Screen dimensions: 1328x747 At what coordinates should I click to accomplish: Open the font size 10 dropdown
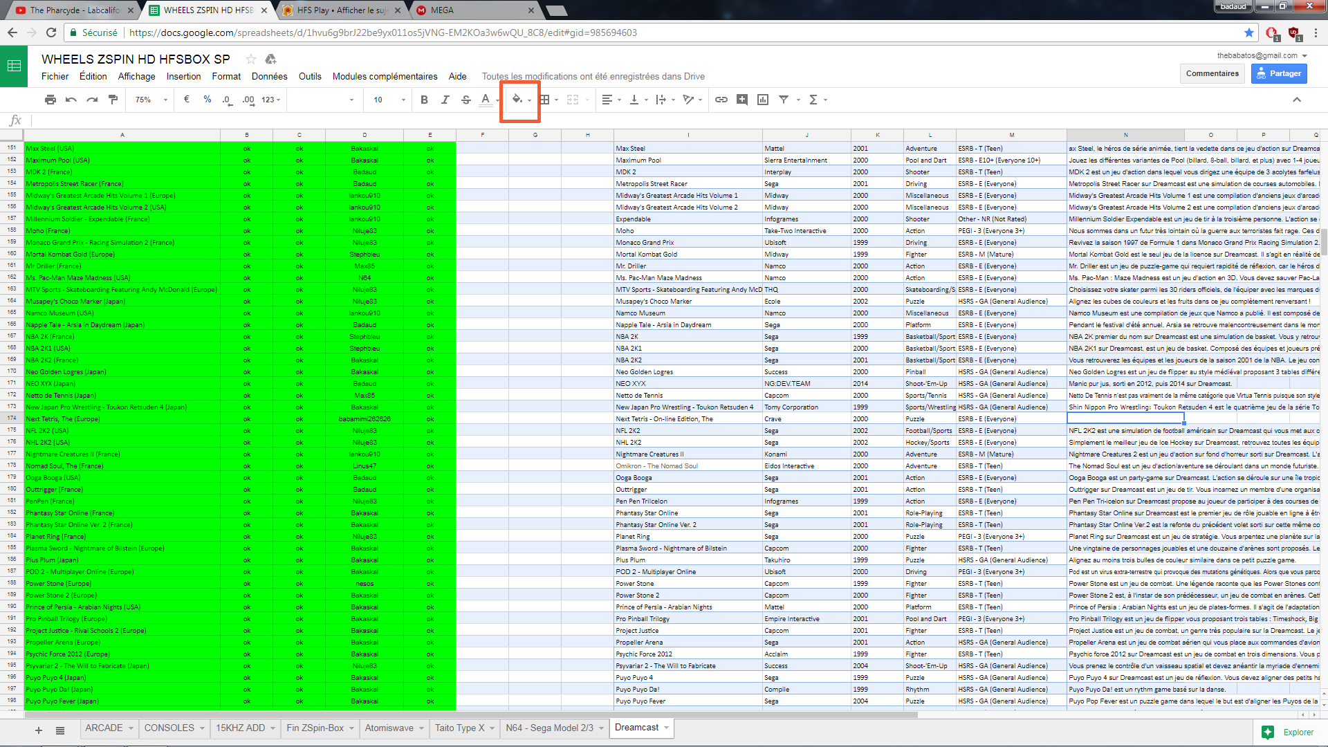click(387, 100)
